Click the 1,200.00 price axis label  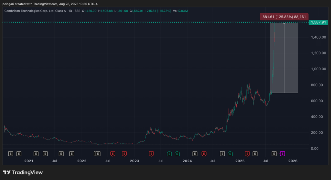318,53
